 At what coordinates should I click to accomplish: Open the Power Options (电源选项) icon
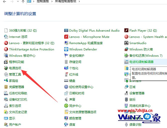6,68
